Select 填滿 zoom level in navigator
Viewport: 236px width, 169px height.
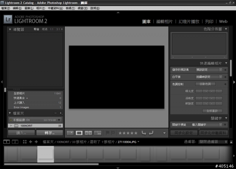45,29
